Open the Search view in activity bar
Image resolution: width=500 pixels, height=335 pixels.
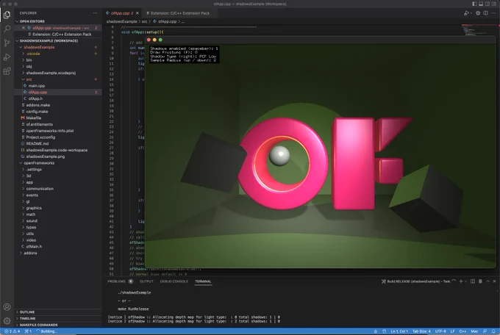coord(7,29)
